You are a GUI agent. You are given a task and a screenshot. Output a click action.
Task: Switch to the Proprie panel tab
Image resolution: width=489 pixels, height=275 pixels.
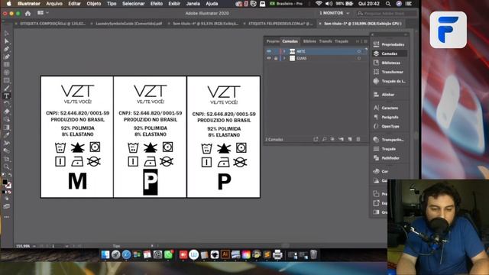click(x=273, y=41)
